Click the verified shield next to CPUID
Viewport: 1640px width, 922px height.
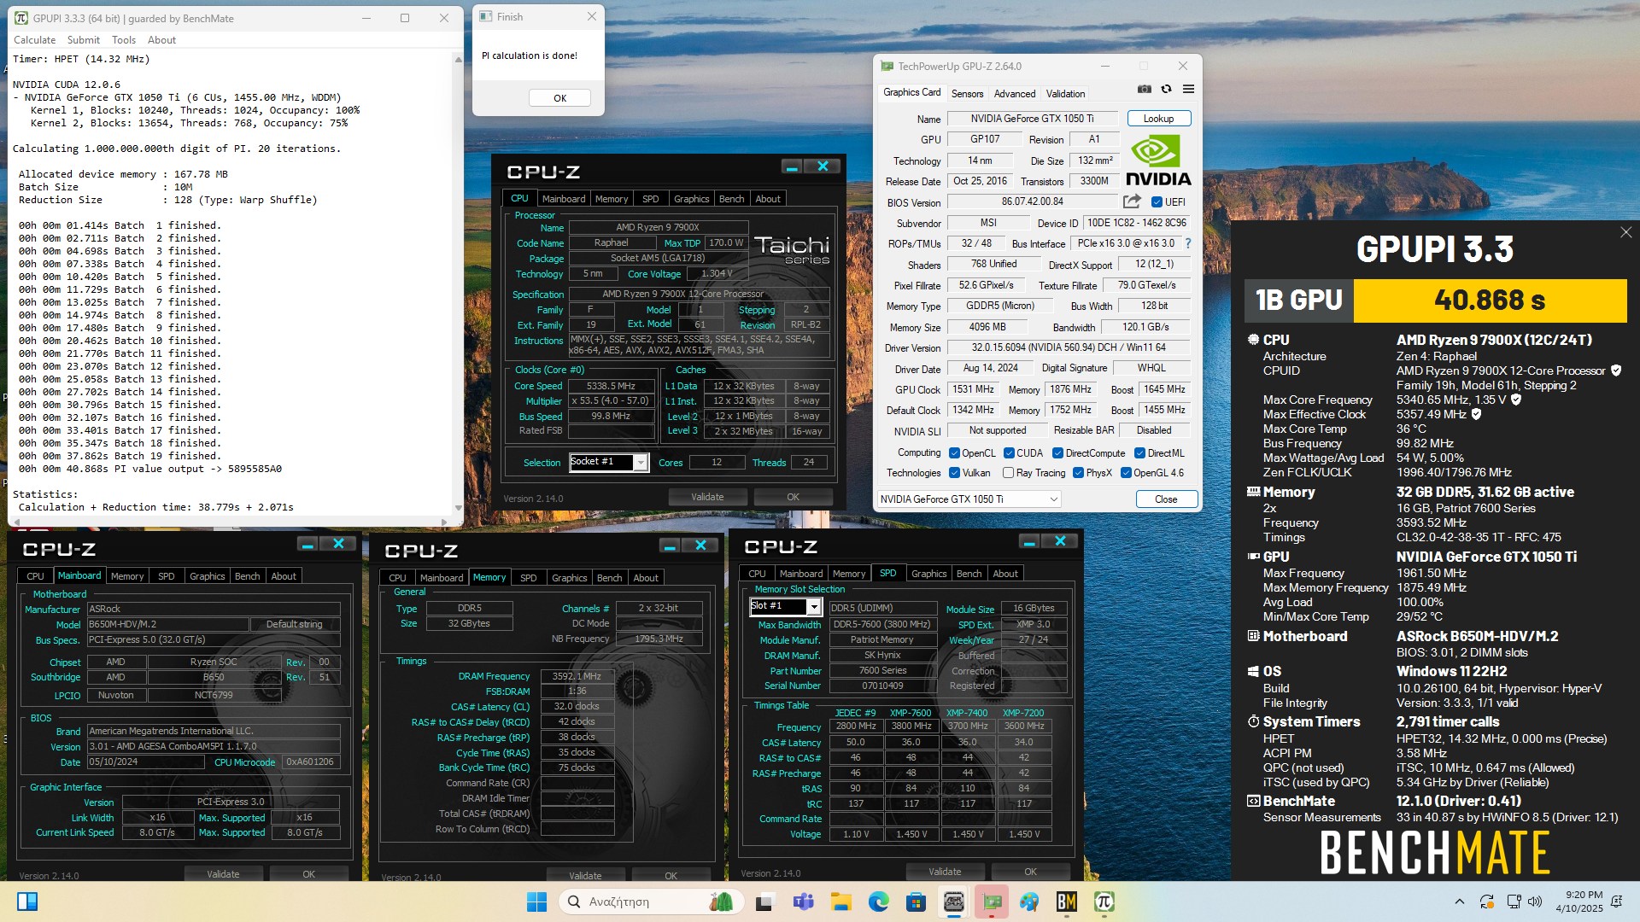(x=1616, y=371)
